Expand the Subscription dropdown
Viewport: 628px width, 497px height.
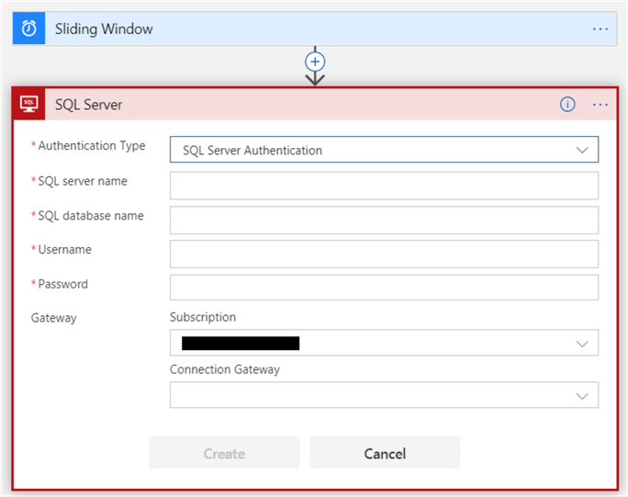384,343
